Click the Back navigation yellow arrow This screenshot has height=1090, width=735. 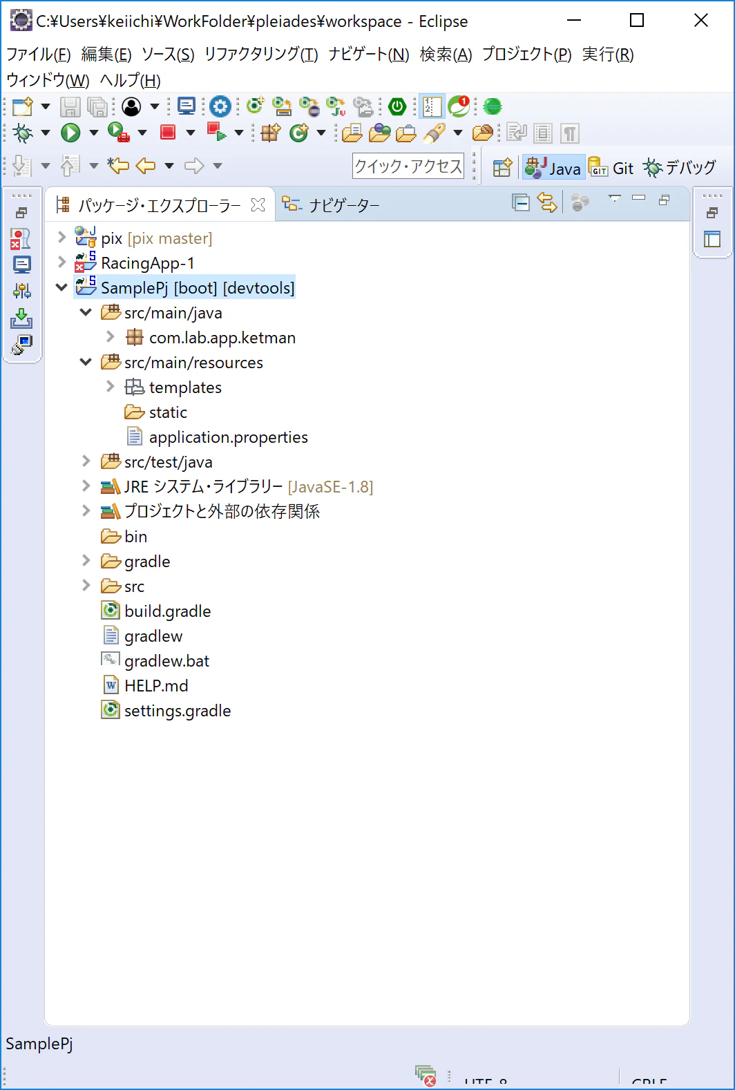pyautogui.click(x=146, y=166)
